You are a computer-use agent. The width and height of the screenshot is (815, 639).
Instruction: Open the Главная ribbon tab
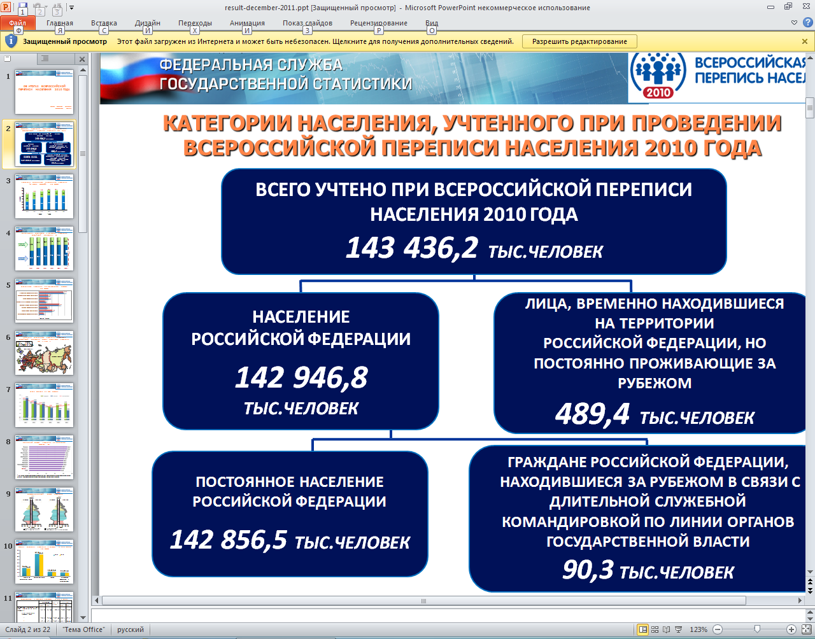click(60, 23)
